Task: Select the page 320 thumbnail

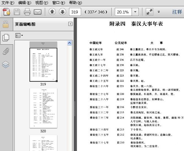Action: [44, 108]
